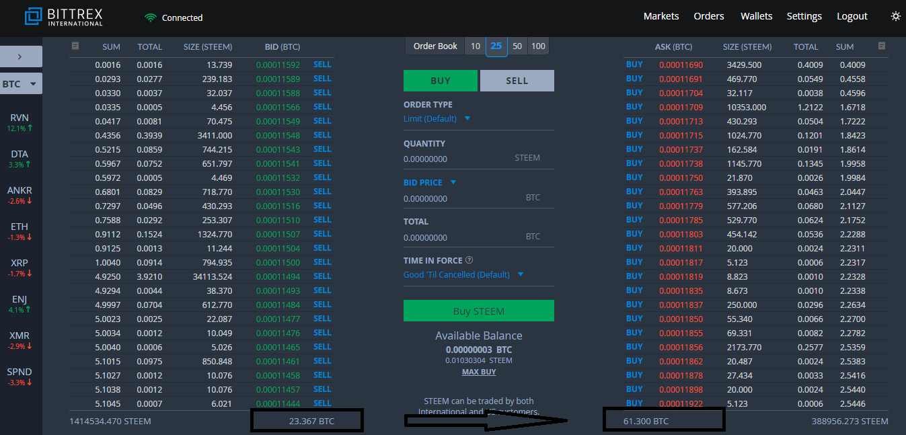The height and width of the screenshot is (435, 906).
Task: Click SELL at bid 0.00011444
Action: pos(322,403)
